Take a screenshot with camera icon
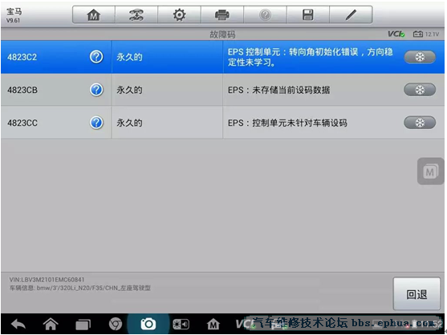Screen dimensions: 447x335 148,324
